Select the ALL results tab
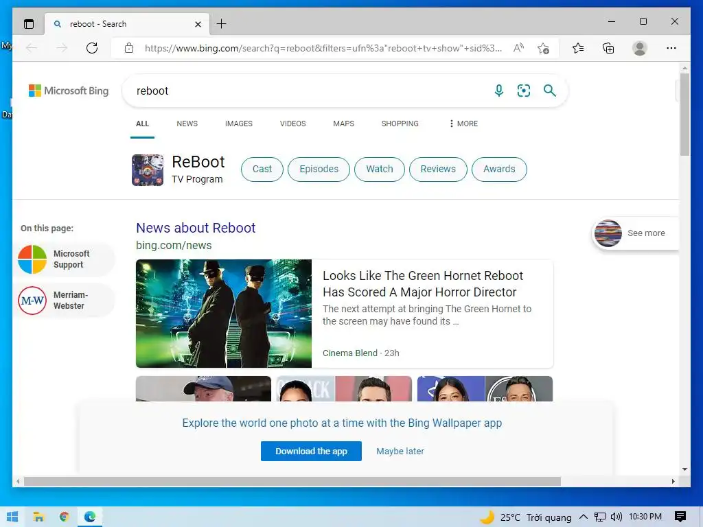This screenshot has width=703, height=527. [x=142, y=124]
